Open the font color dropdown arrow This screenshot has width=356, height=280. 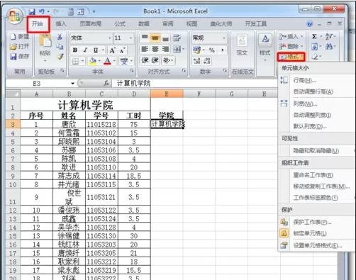114,62
